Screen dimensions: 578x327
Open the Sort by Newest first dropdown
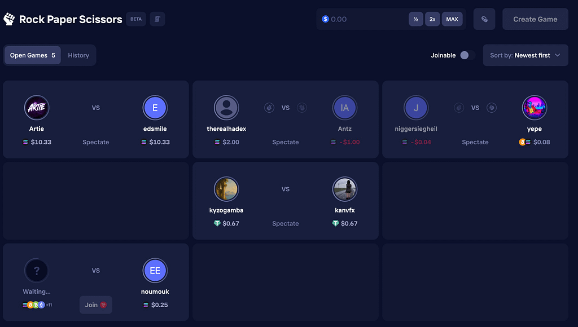coord(526,55)
